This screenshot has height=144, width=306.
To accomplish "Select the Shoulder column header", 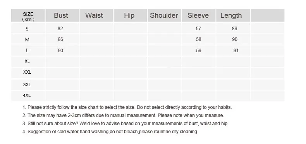I will 164,15.
